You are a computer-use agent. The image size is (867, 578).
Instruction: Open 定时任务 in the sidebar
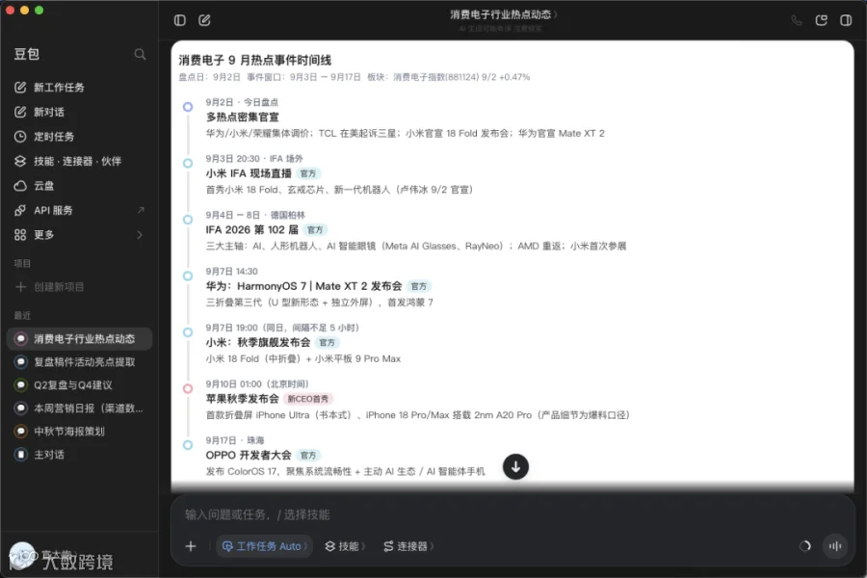[x=80, y=137]
